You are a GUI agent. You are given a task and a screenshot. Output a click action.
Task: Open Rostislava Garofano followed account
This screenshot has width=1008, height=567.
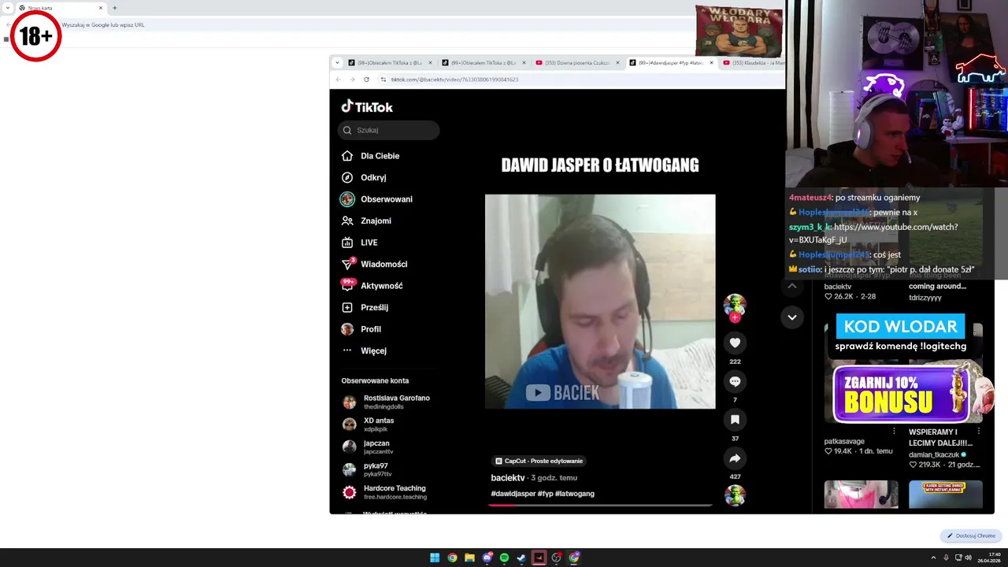click(x=386, y=402)
